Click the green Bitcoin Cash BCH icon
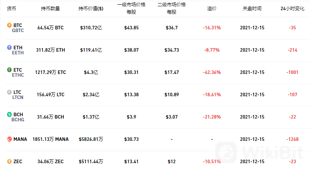The height and width of the screenshot is (171, 310). [x=9, y=114]
